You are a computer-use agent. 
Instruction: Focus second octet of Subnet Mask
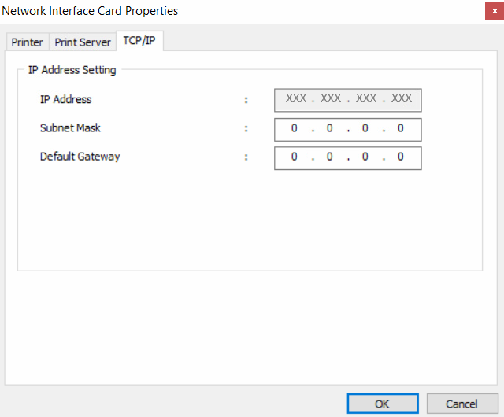(x=330, y=128)
